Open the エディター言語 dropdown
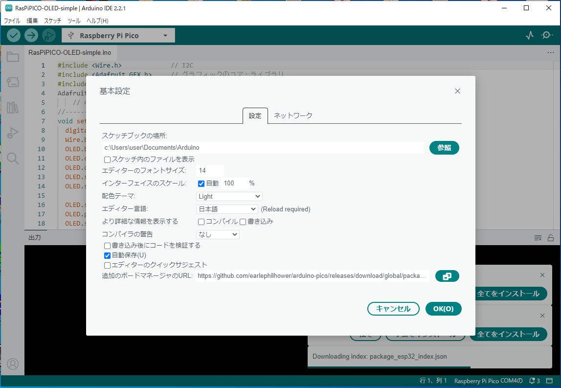Viewport: 561px width, 388px height. [x=227, y=208]
